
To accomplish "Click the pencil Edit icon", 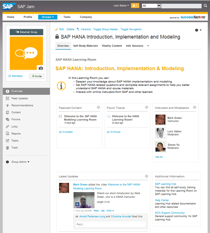I will pyautogui.click(x=57, y=29).
